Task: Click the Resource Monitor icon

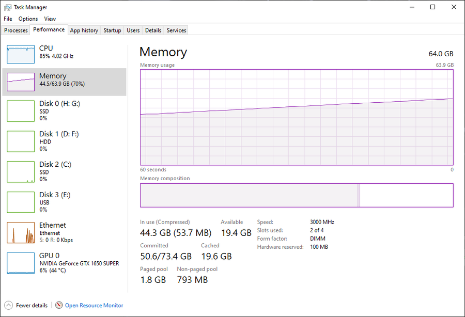Action: 59,305
